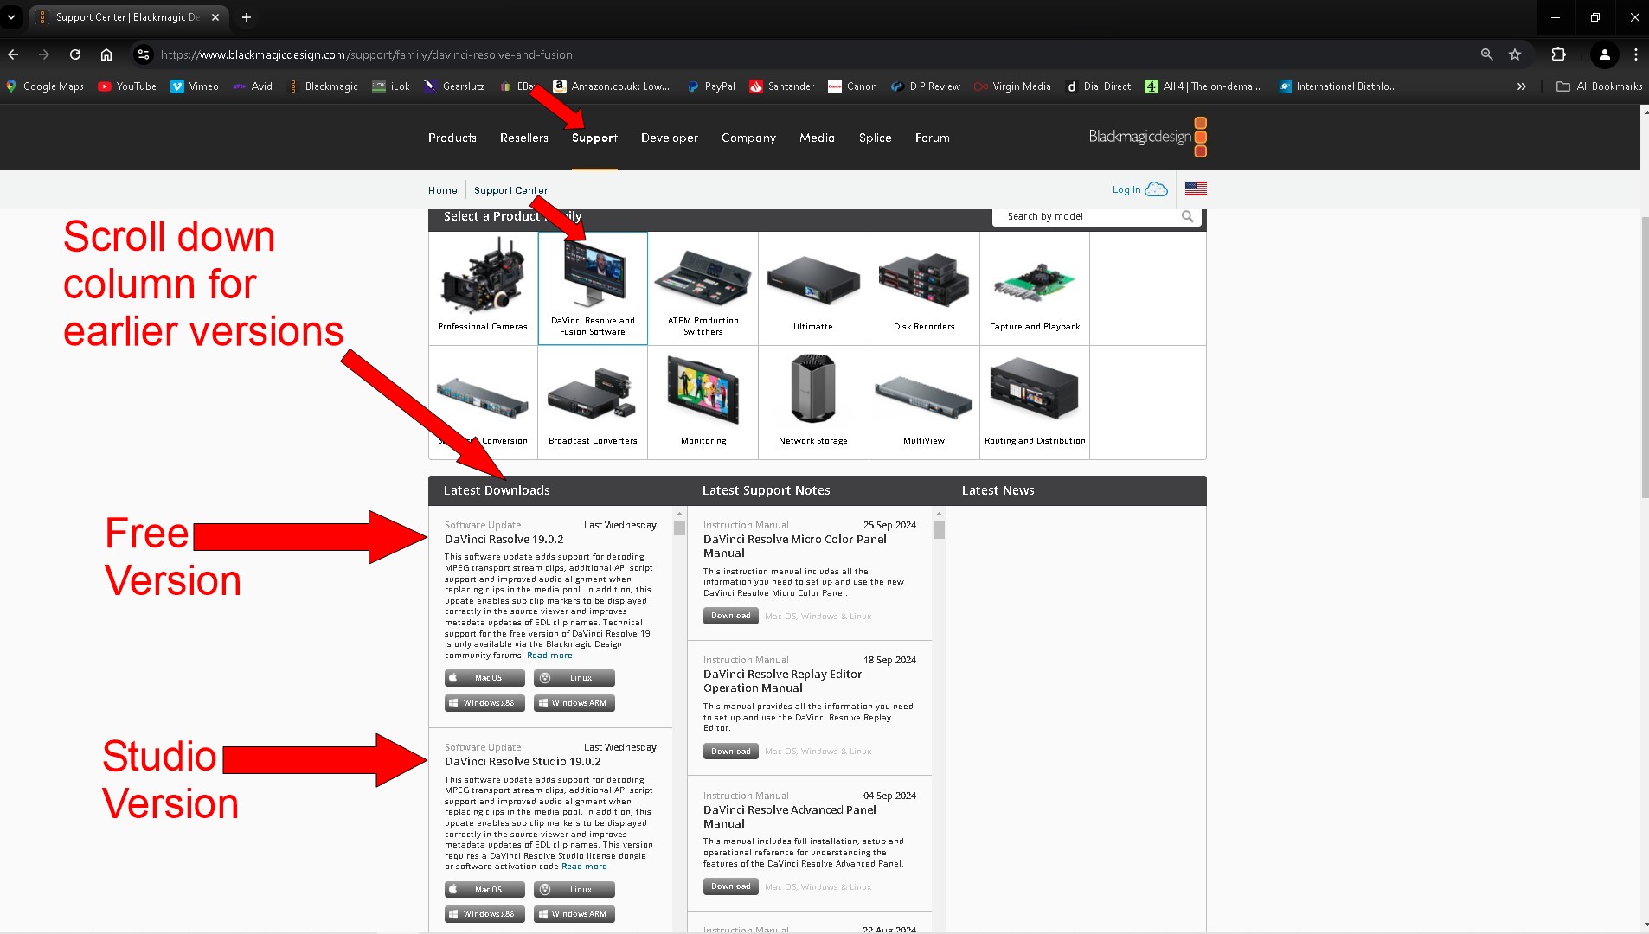Select the Routing and Distribution family
The width and height of the screenshot is (1649, 934).
tap(1035, 402)
